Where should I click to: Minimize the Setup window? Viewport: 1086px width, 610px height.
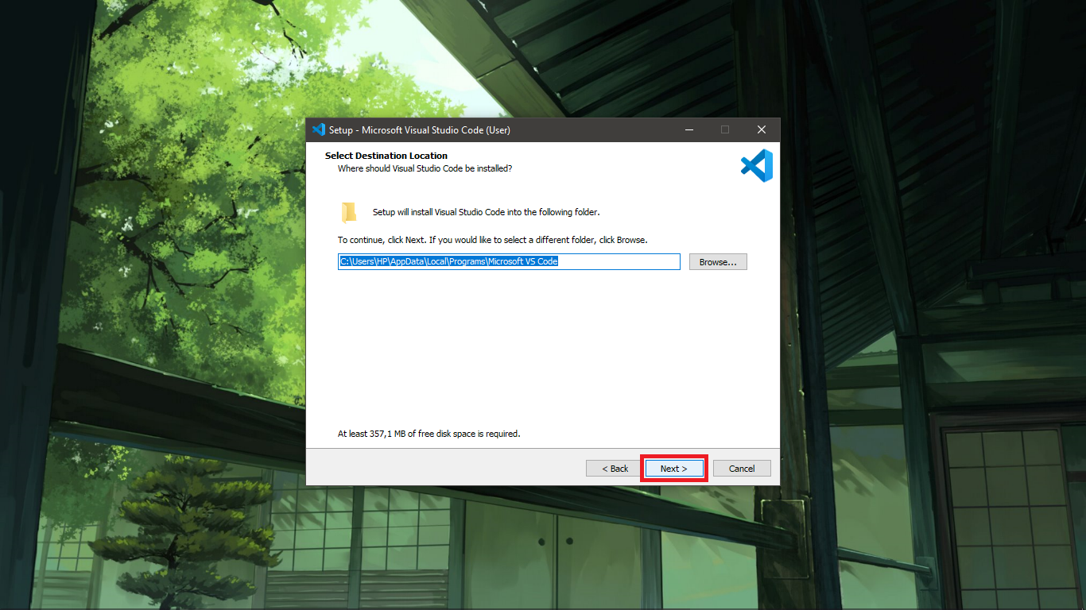click(x=688, y=130)
